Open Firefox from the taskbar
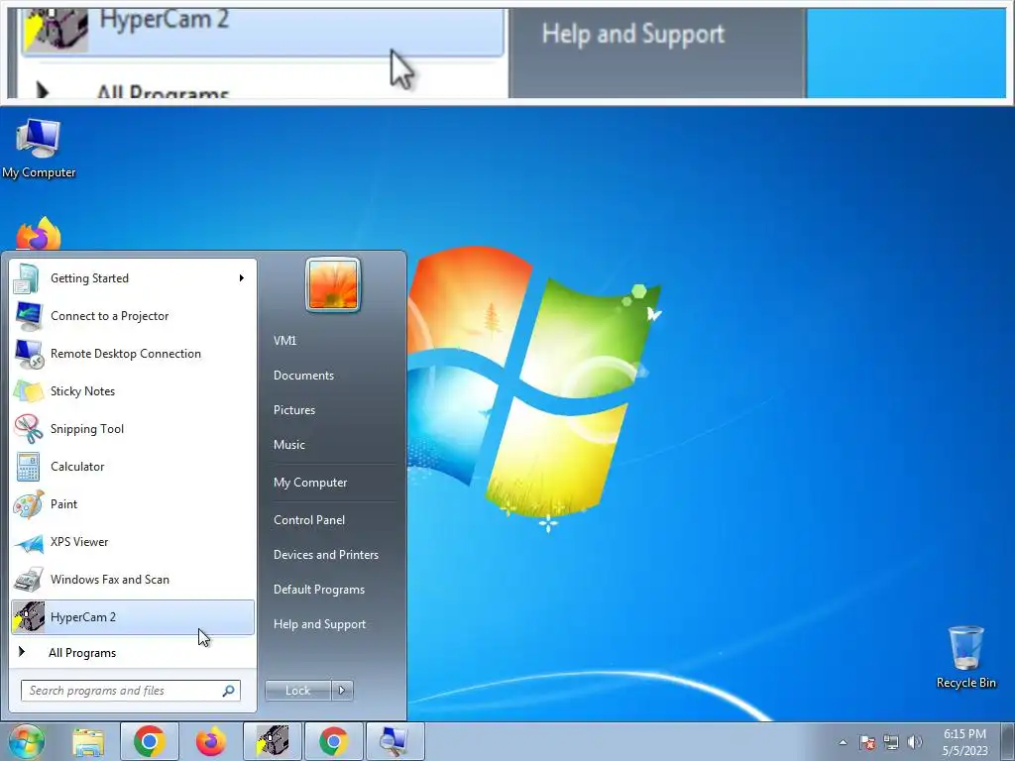This screenshot has height=761, width=1015. (x=211, y=741)
